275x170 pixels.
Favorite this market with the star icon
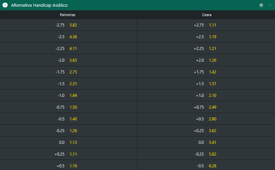[x=261, y=5]
